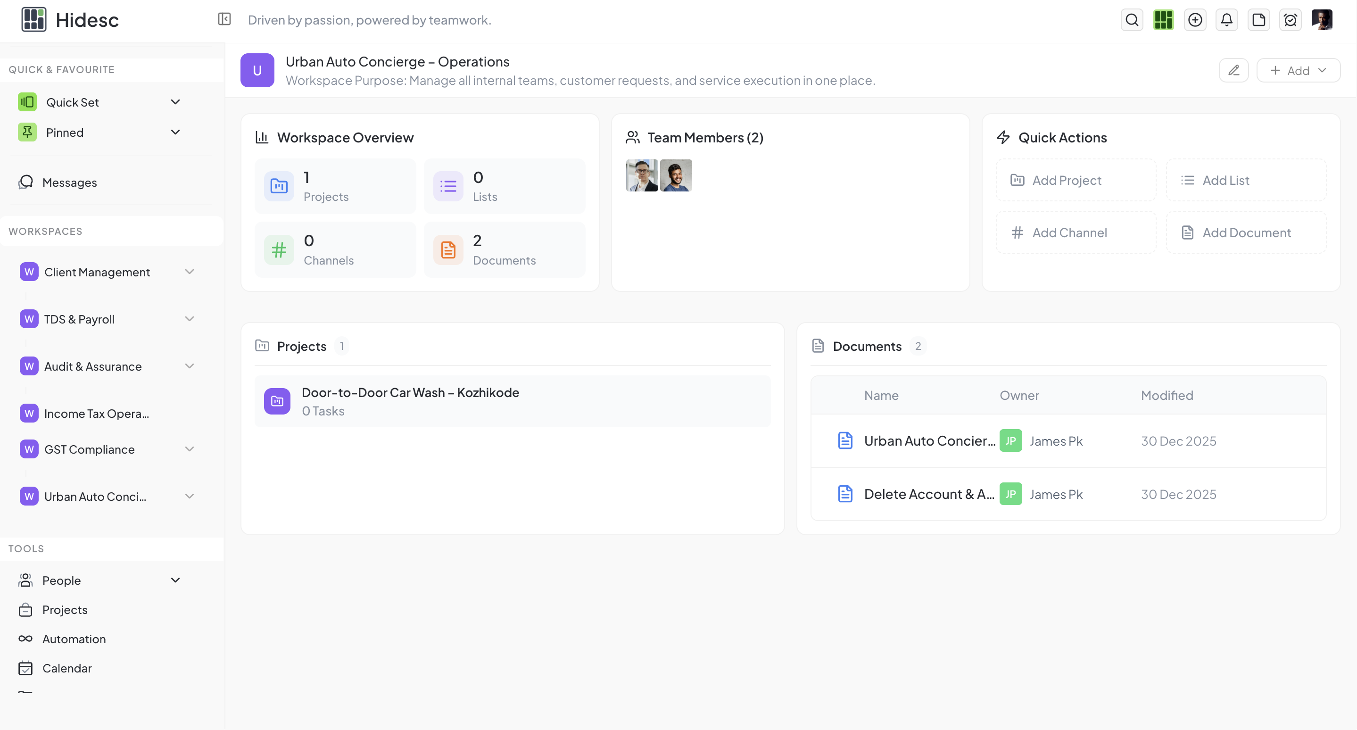Open the notifications bell
Image resolution: width=1357 pixels, height=730 pixels.
(x=1226, y=20)
